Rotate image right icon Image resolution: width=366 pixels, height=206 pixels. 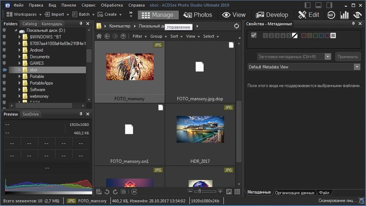point(115,192)
